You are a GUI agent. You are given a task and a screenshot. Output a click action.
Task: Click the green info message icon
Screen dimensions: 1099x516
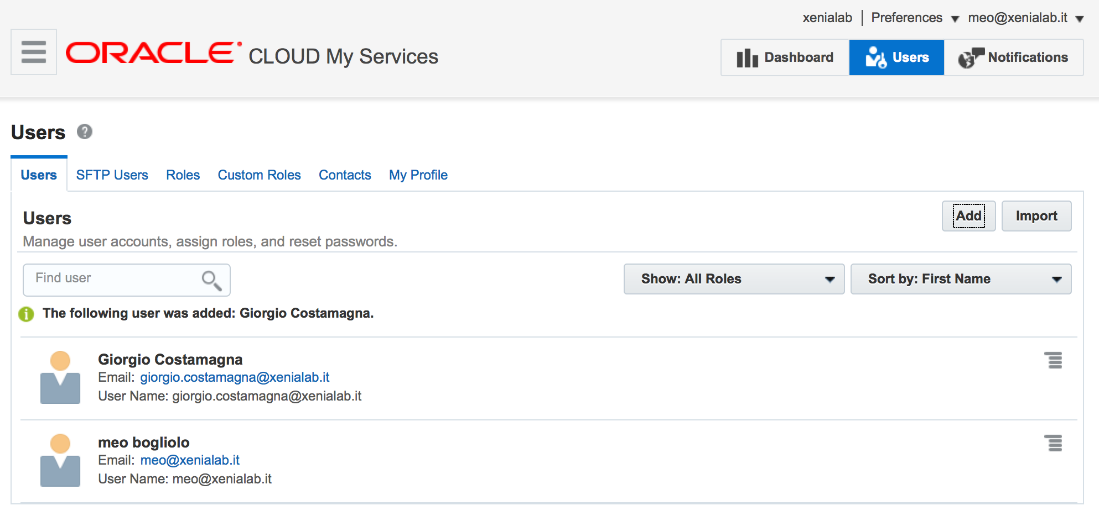pos(26,314)
